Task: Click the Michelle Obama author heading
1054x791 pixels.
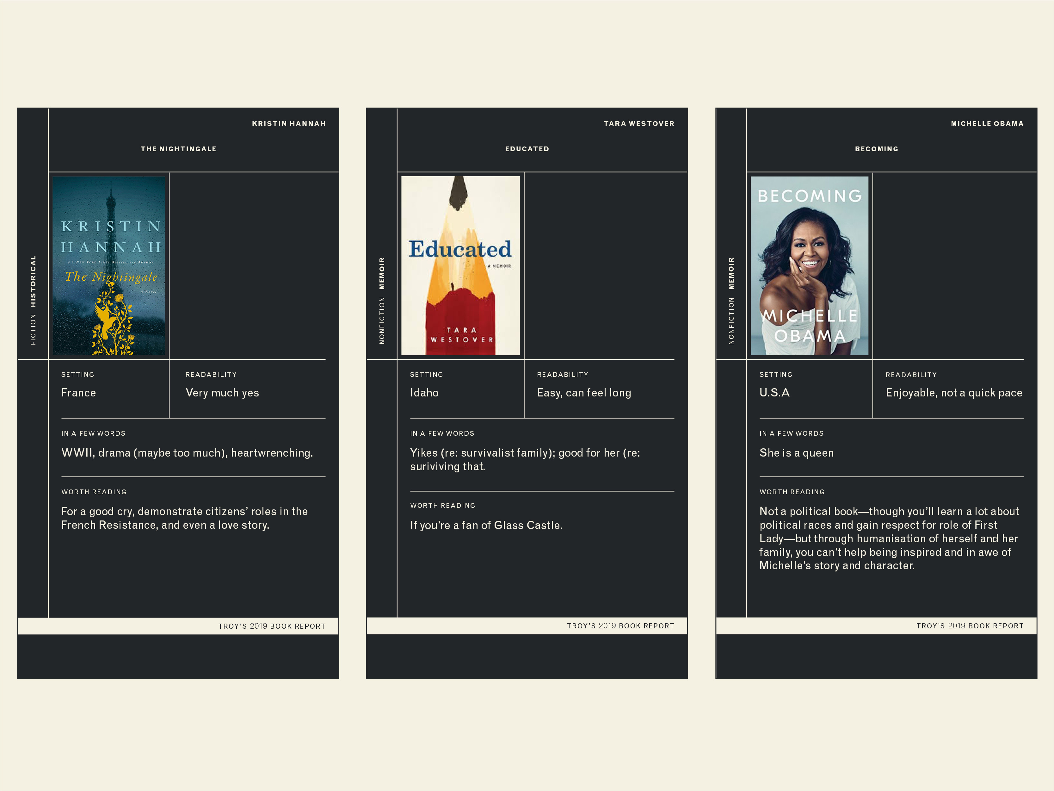Action: [x=987, y=123]
